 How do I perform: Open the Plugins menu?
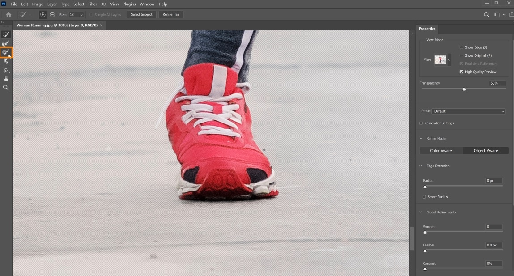(129, 4)
